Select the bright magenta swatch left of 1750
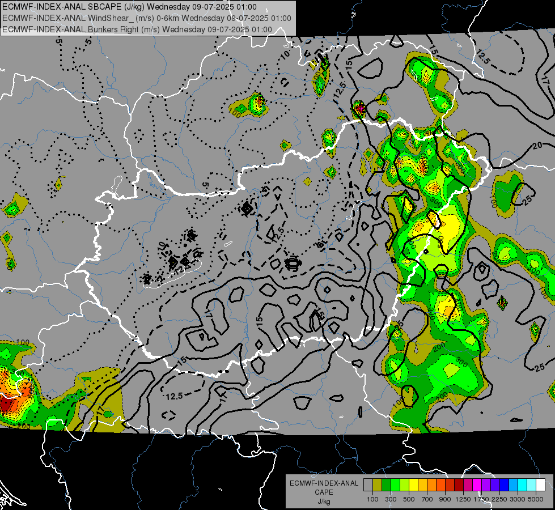 coord(477,485)
